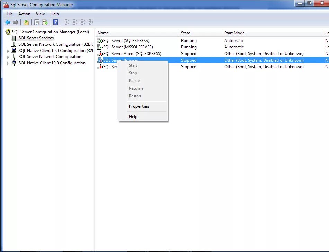
Task: Close the Configuration Manager window
Action: pos(322,3)
